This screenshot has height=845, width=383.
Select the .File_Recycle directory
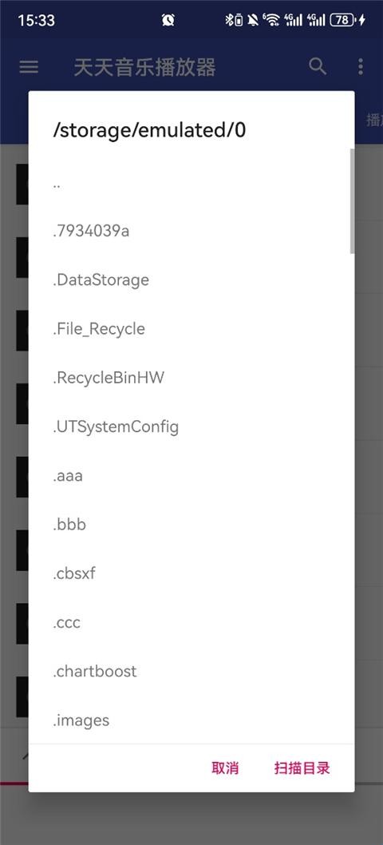pyautogui.click(x=191, y=329)
